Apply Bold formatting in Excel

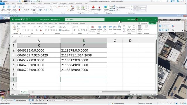click(x=23, y=30)
